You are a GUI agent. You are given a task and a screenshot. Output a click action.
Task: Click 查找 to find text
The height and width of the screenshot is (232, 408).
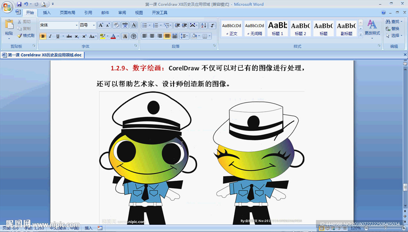[393, 21]
